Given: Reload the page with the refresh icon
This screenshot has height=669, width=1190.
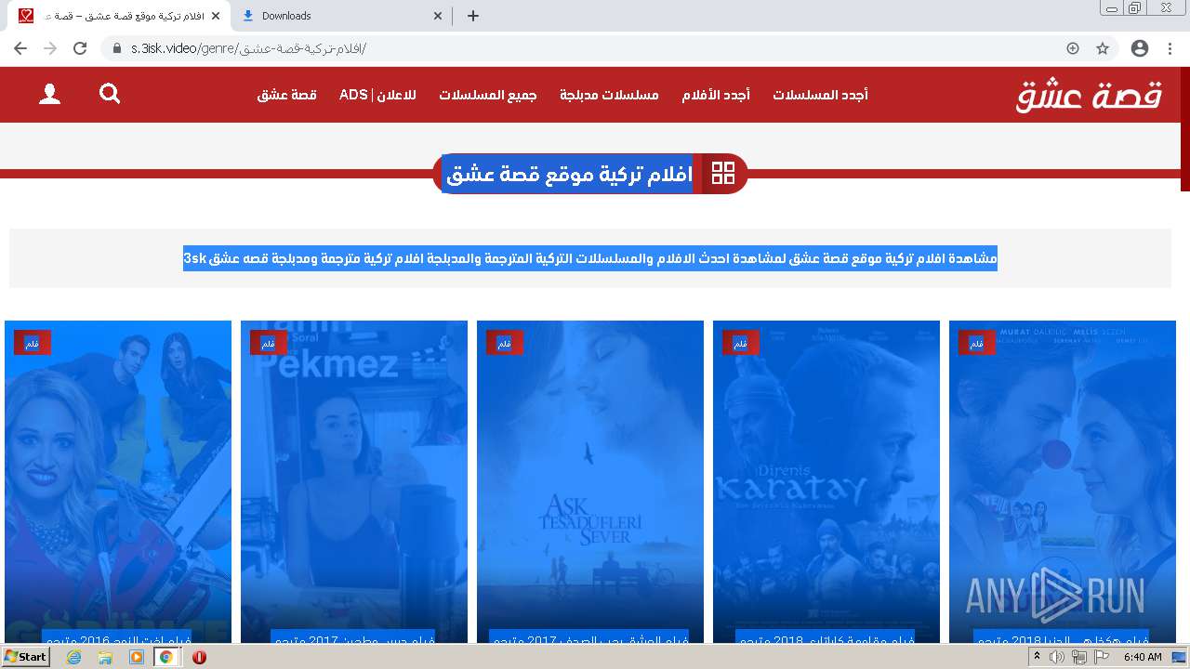Looking at the screenshot, I should (80, 48).
